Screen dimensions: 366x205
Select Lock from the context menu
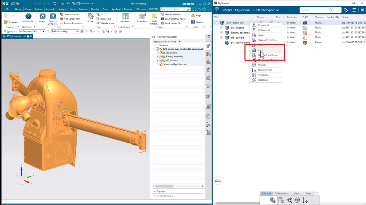[266, 50]
